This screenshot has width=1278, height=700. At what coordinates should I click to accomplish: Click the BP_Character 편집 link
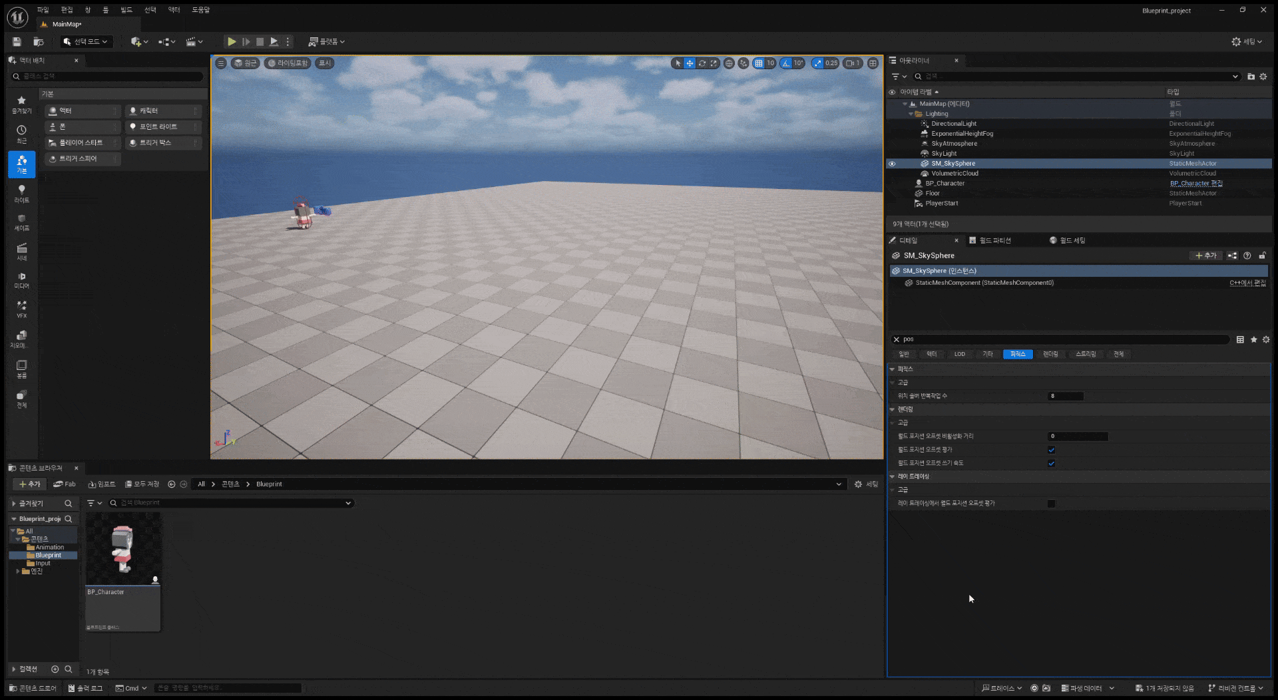click(x=1196, y=184)
